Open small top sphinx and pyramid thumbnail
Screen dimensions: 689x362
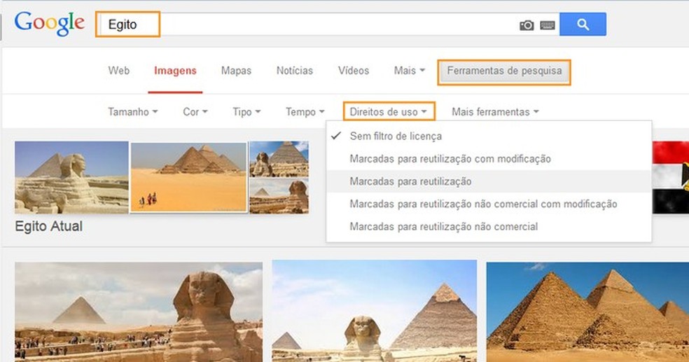279,159
